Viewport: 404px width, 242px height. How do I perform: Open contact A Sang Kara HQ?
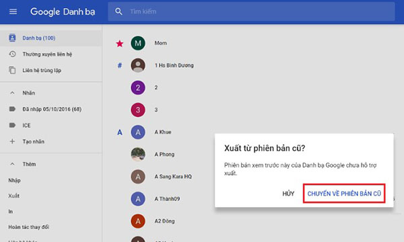pos(173,176)
